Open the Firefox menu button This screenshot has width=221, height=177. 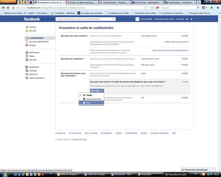click(x=8, y=1)
